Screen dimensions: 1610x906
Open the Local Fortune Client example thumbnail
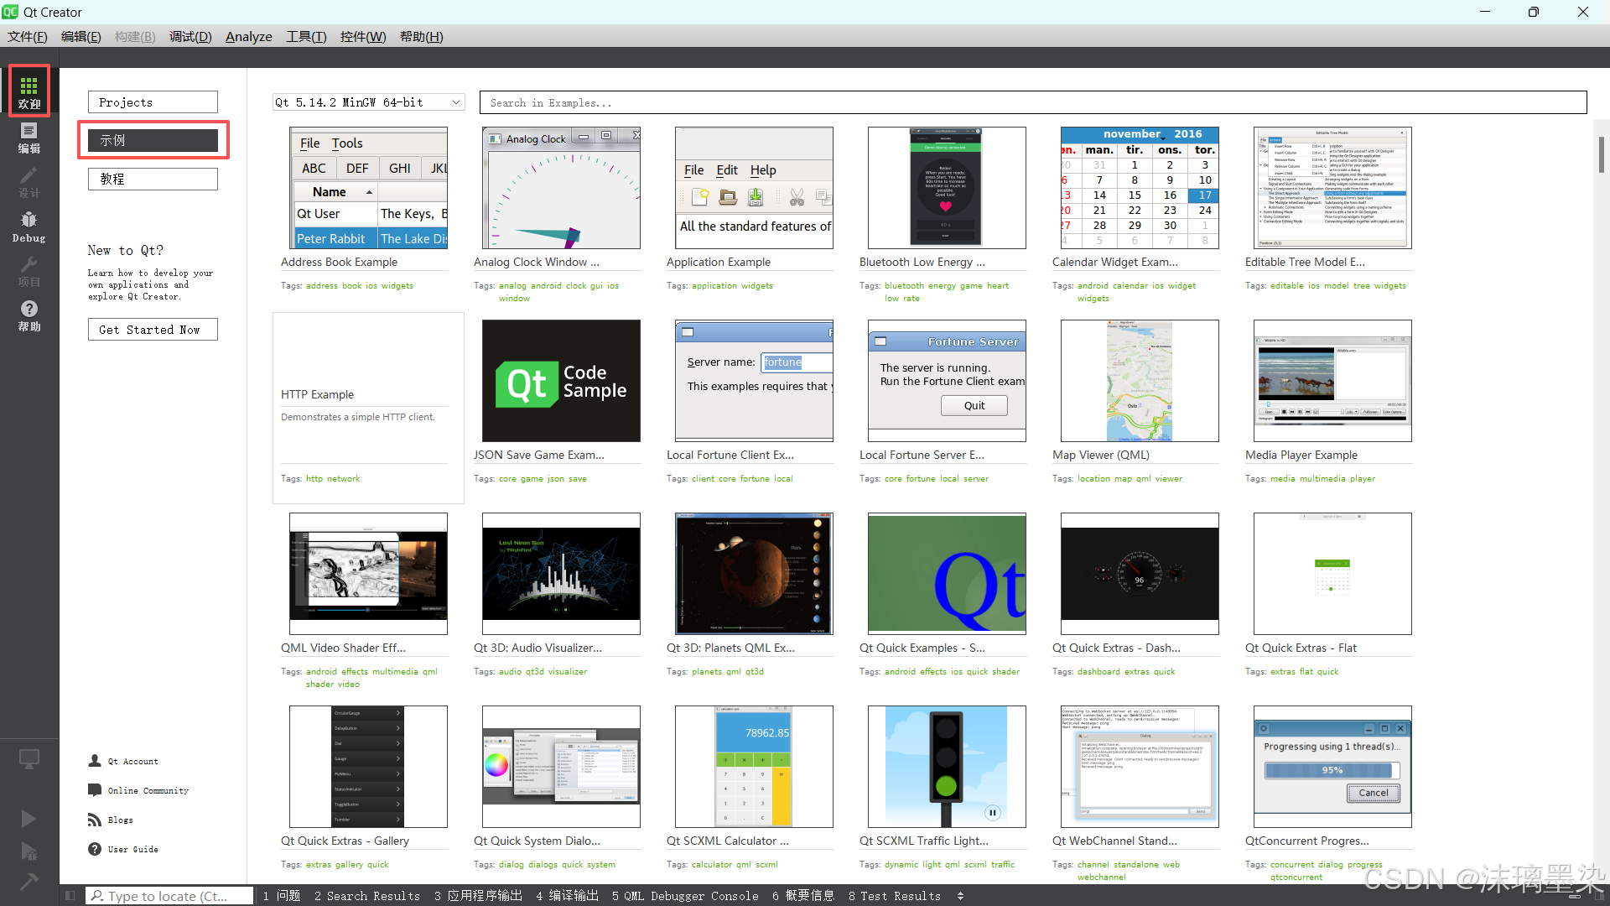(x=754, y=381)
